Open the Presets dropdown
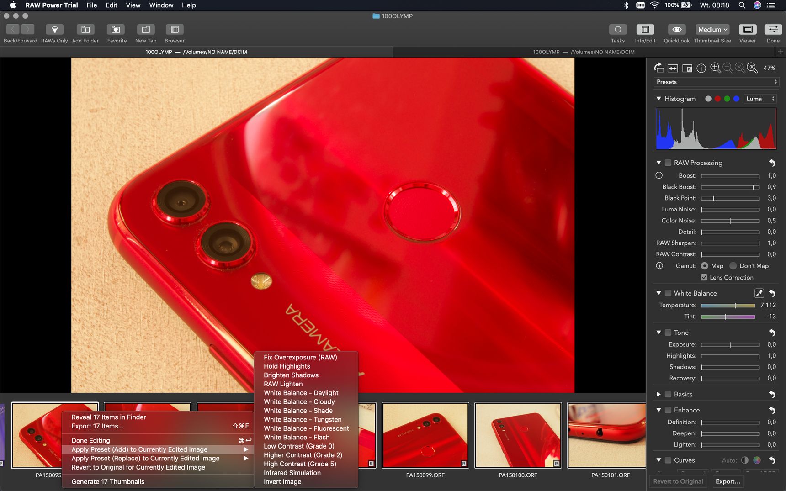 (716, 82)
